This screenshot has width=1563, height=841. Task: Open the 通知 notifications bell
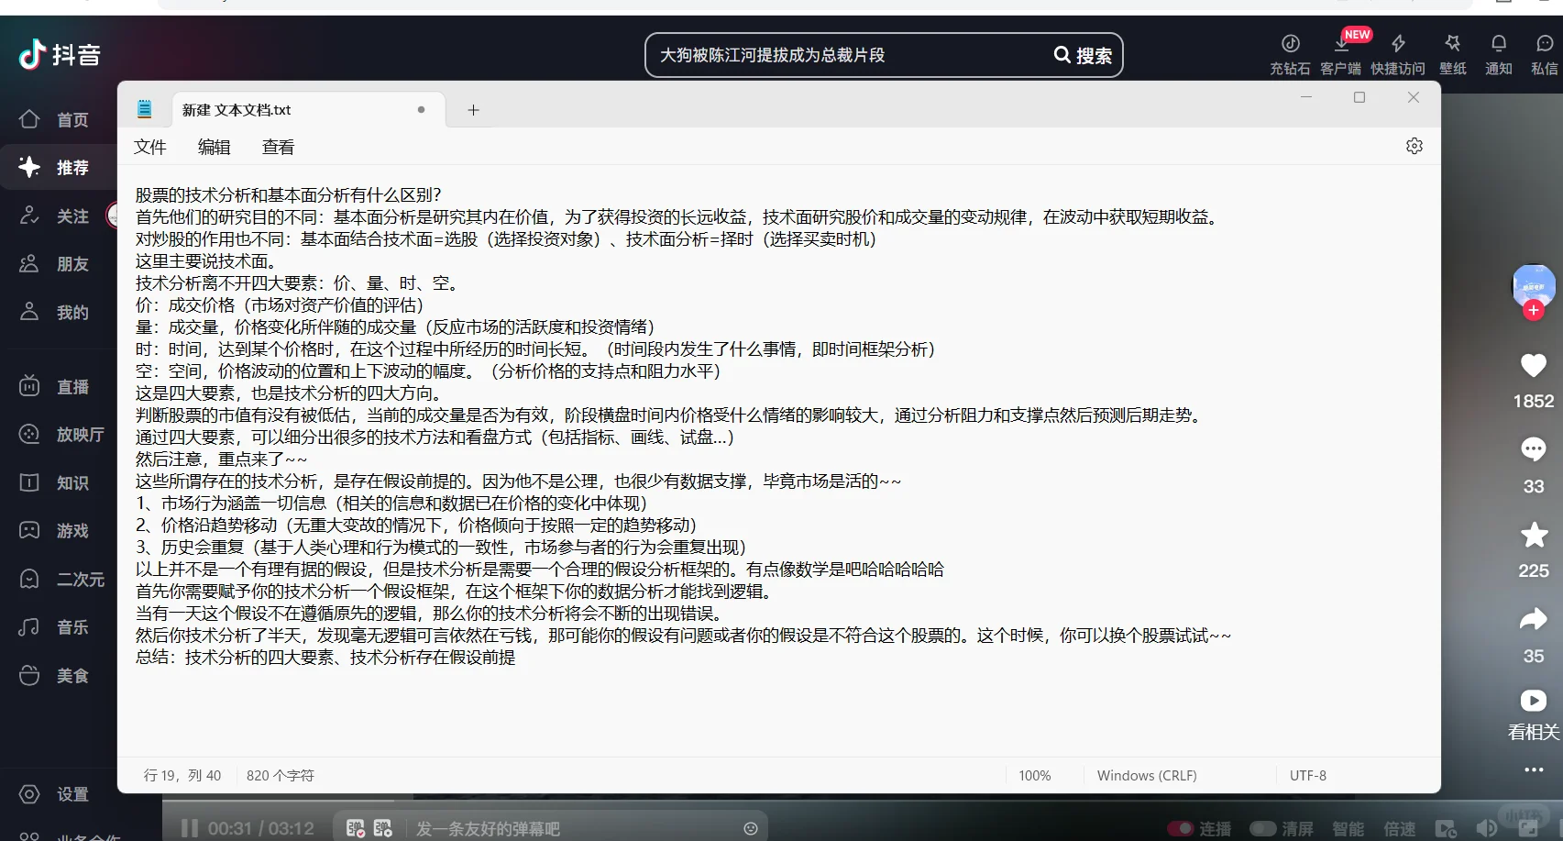click(1499, 54)
